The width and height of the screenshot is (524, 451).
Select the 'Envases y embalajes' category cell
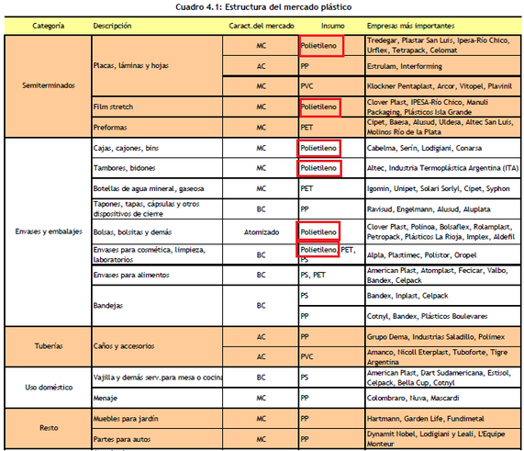pos(49,231)
